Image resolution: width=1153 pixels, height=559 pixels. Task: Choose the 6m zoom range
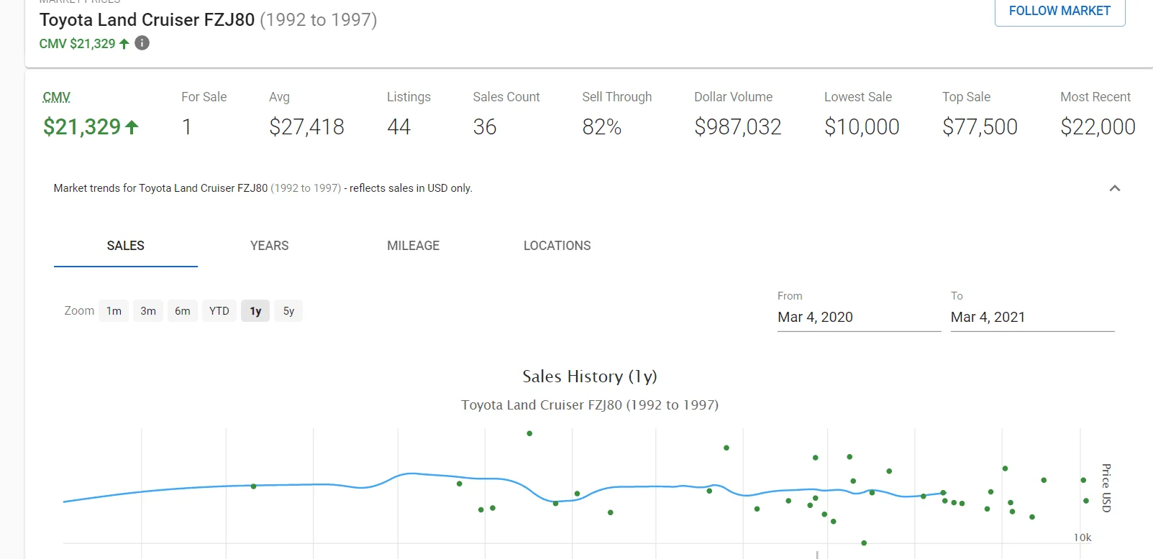point(183,311)
